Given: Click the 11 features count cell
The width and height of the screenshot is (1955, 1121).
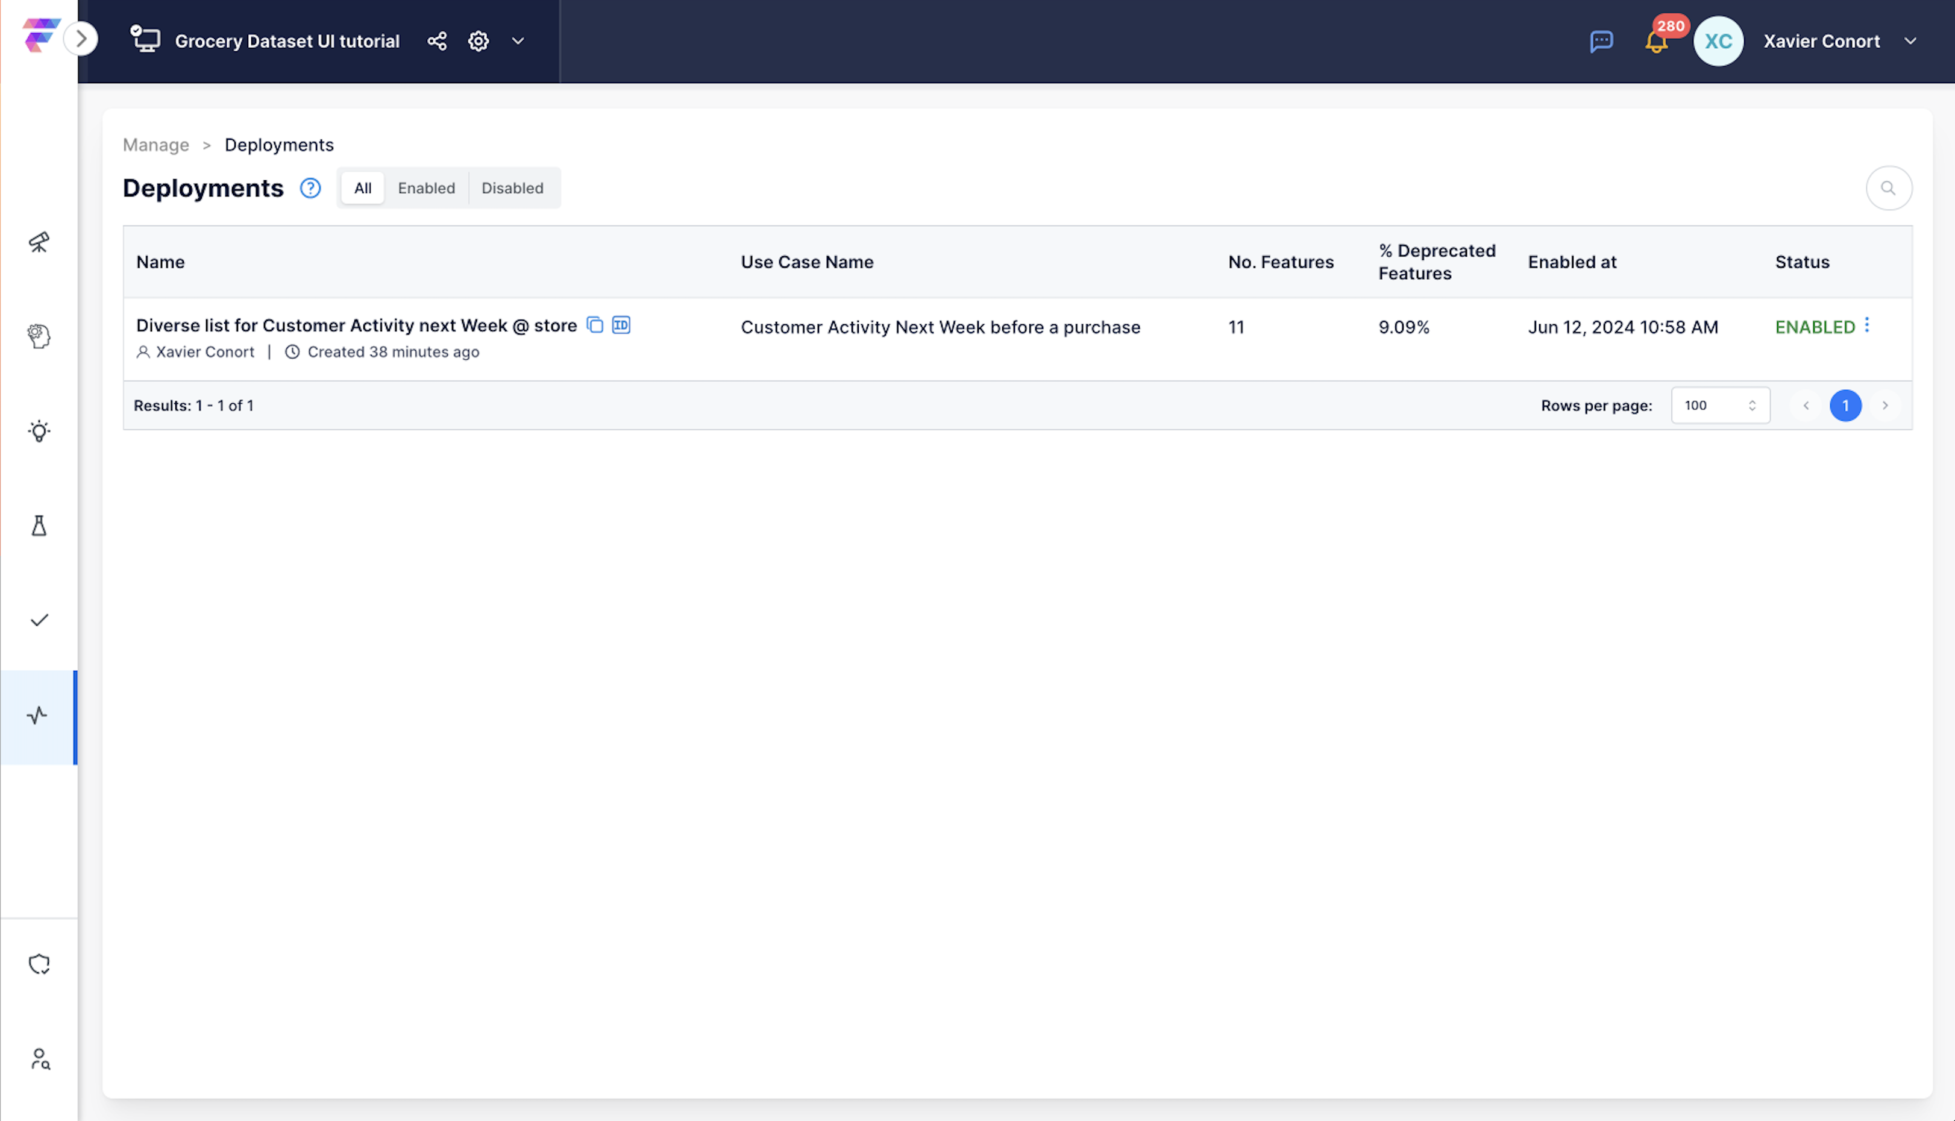Looking at the screenshot, I should [x=1236, y=327].
